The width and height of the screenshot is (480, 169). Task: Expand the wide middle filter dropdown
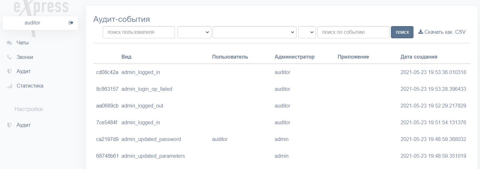click(254, 32)
